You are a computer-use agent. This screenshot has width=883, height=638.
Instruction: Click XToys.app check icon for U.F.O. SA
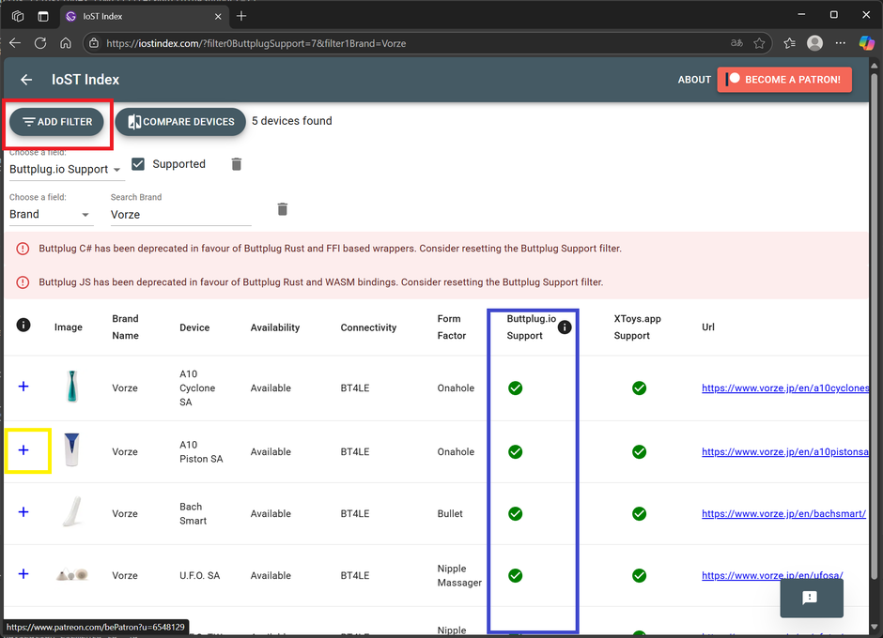pos(639,575)
